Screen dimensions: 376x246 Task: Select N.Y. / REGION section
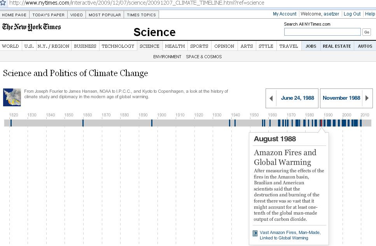pyautogui.click(x=54, y=46)
